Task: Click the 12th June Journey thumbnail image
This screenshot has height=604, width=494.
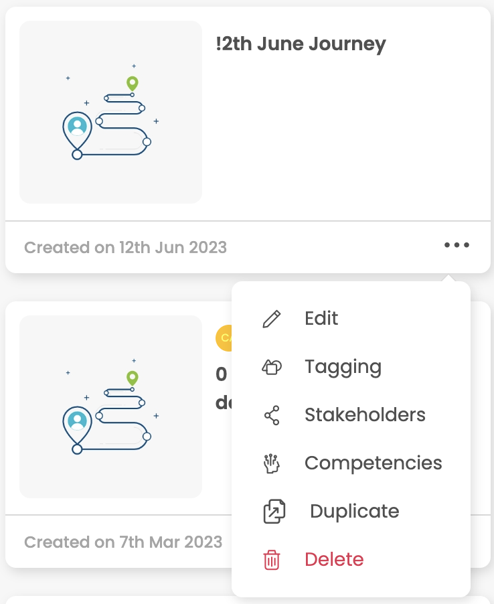Action: [111, 112]
